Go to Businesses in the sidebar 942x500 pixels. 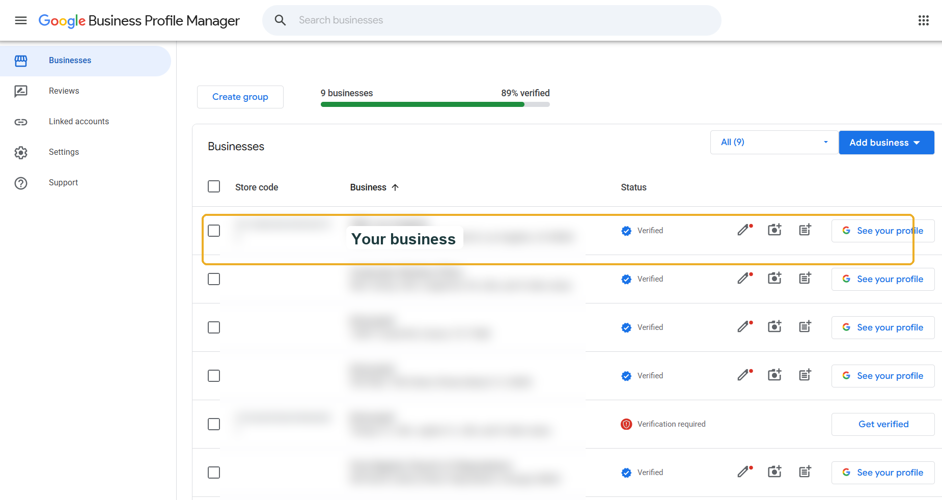[86, 61]
